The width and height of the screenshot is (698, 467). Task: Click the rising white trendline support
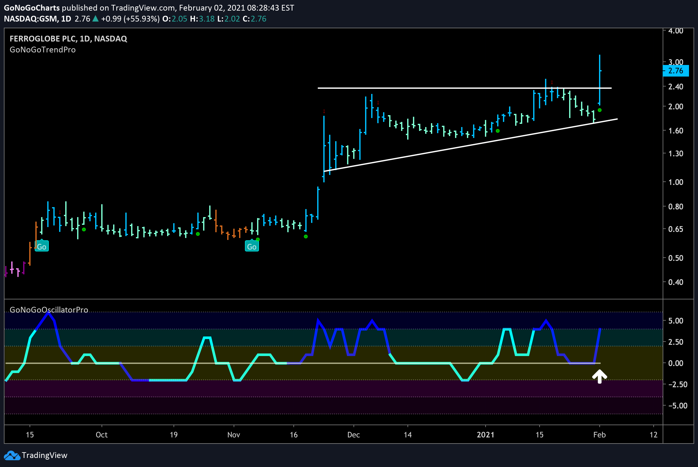click(x=471, y=145)
